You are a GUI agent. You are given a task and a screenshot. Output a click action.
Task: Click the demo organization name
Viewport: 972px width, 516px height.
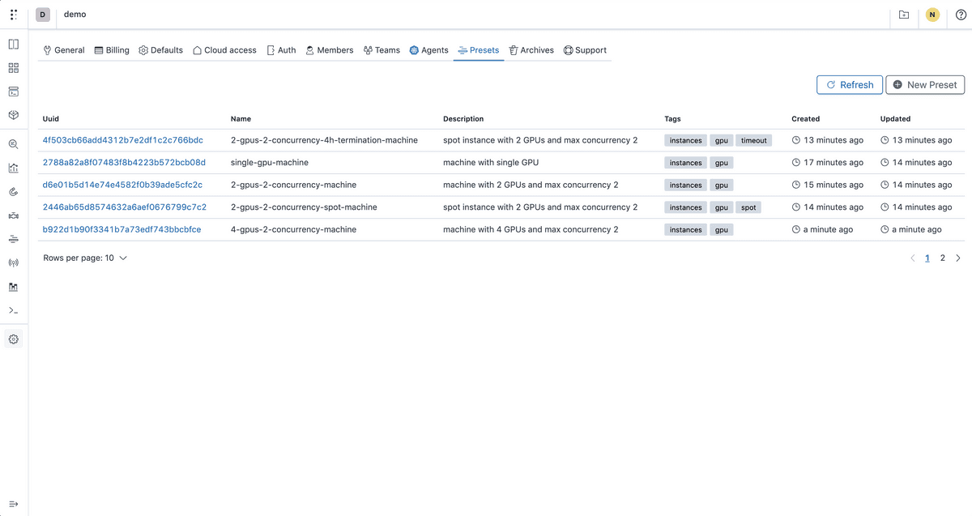pyautogui.click(x=75, y=15)
